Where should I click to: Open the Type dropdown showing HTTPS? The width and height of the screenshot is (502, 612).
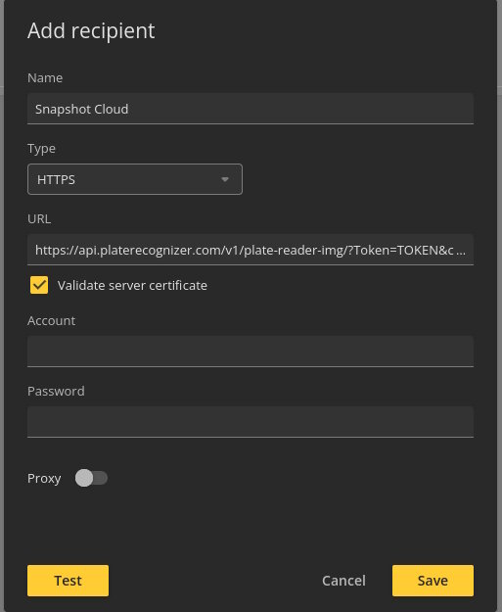pyautogui.click(x=135, y=179)
